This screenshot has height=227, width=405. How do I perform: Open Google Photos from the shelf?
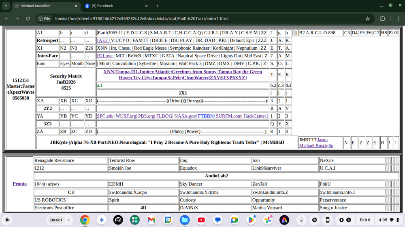pyautogui.click(x=268, y=220)
